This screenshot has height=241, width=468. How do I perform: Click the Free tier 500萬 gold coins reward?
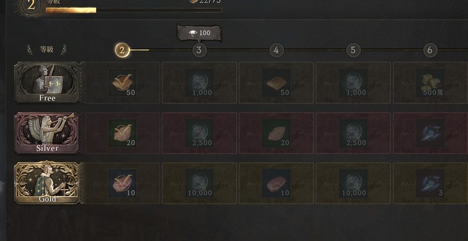[x=430, y=83]
